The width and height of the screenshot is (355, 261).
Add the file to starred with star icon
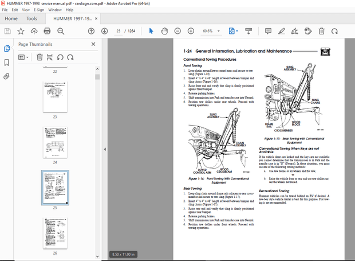[x=21, y=31]
